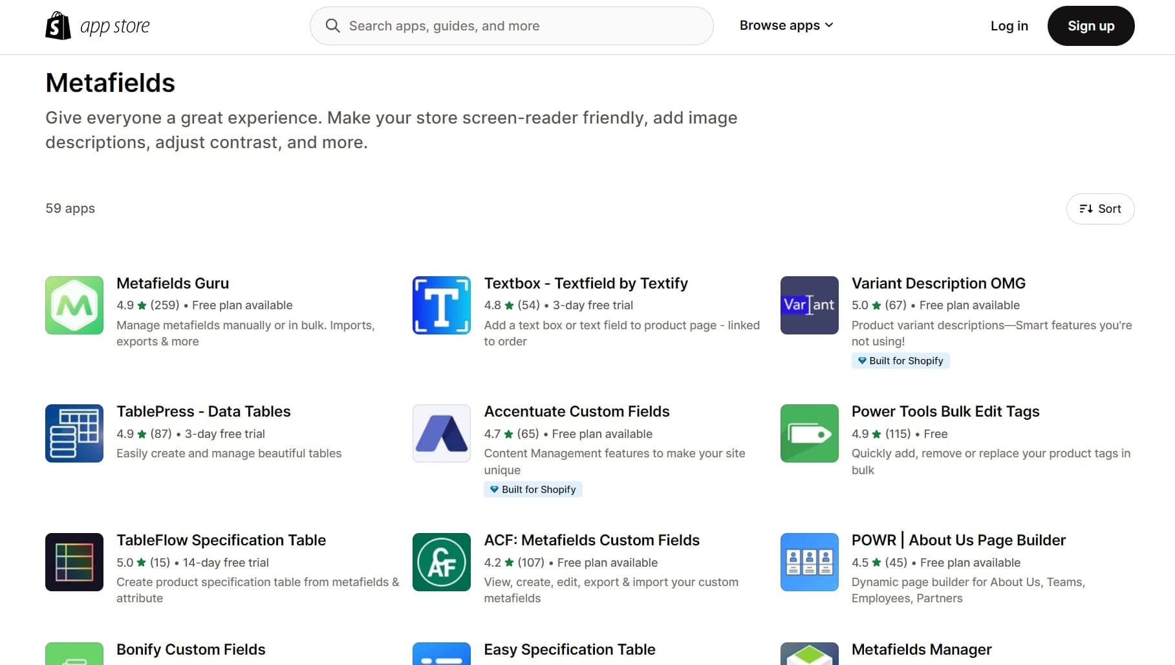Click ACF 4.2 (107) rating text
The image size is (1175, 665).
click(x=571, y=563)
